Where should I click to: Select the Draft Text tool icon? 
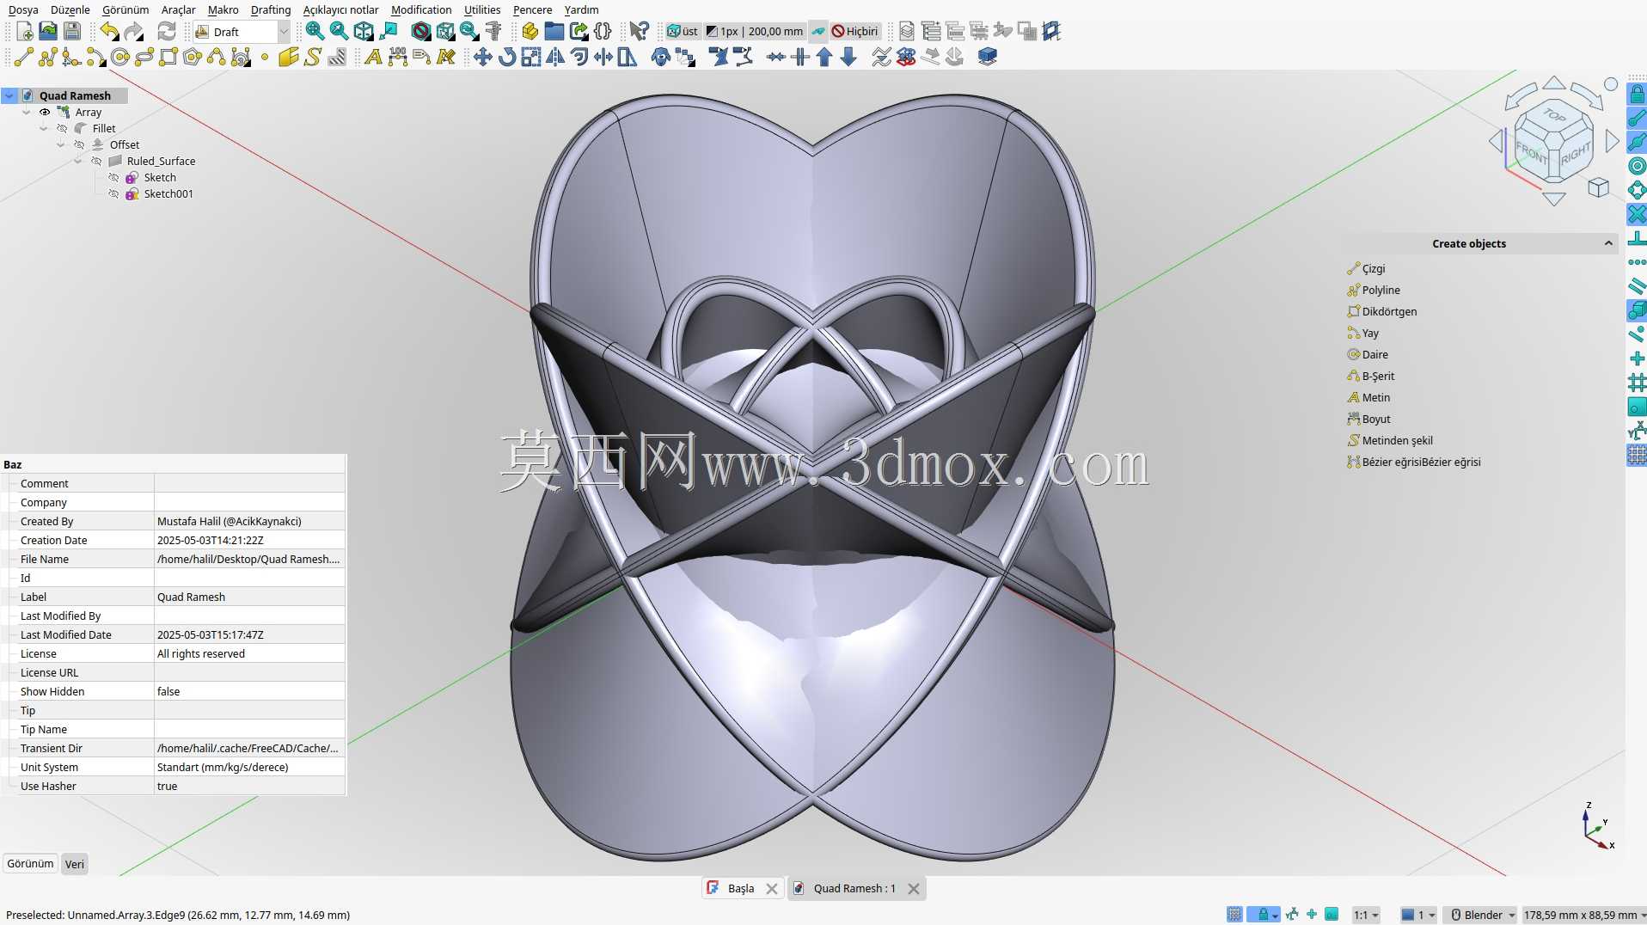click(x=373, y=57)
